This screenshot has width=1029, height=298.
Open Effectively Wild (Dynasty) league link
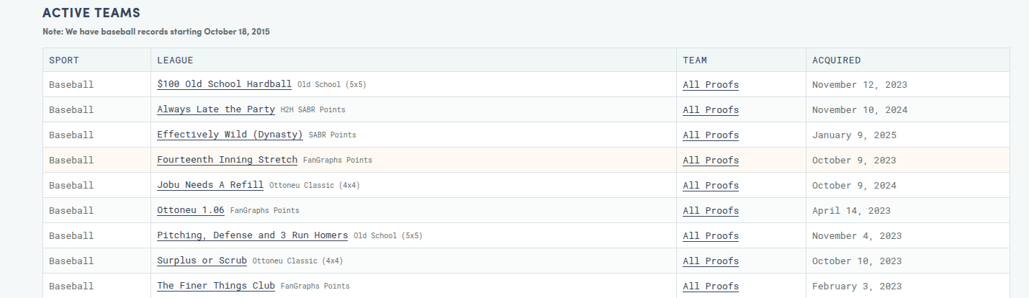[230, 135]
